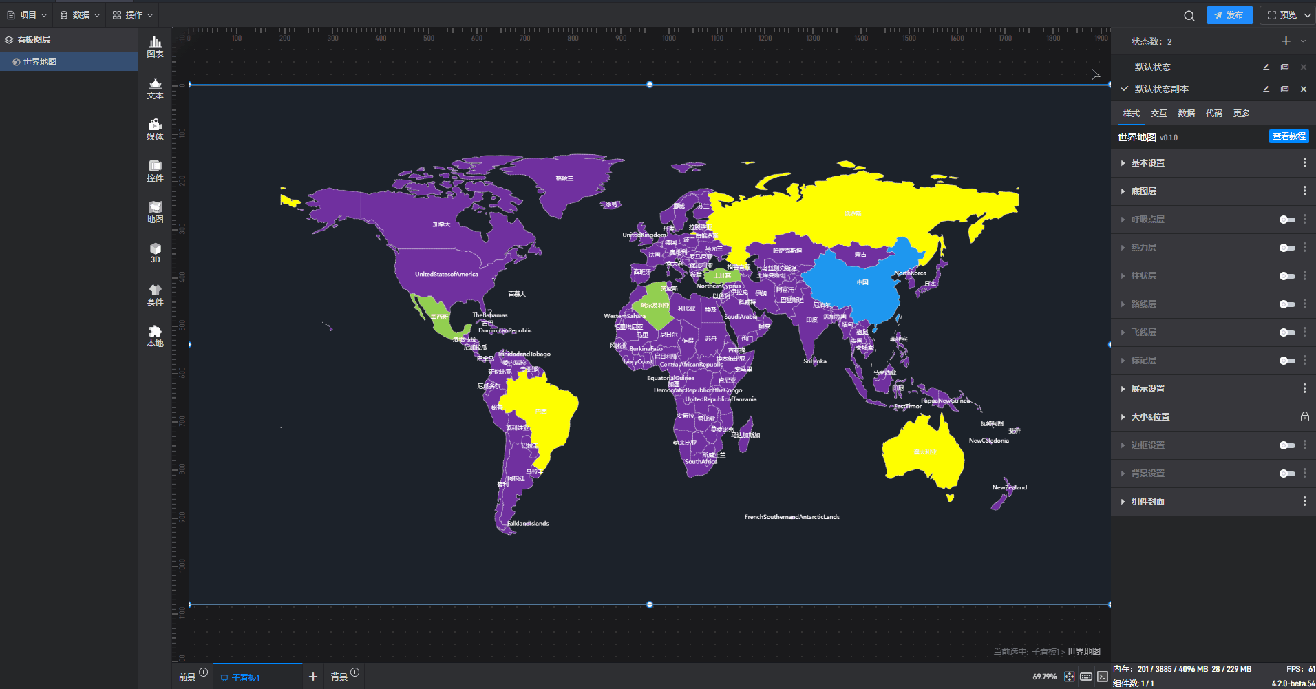Expand the 基本设置 section

pyautogui.click(x=1148, y=163)
